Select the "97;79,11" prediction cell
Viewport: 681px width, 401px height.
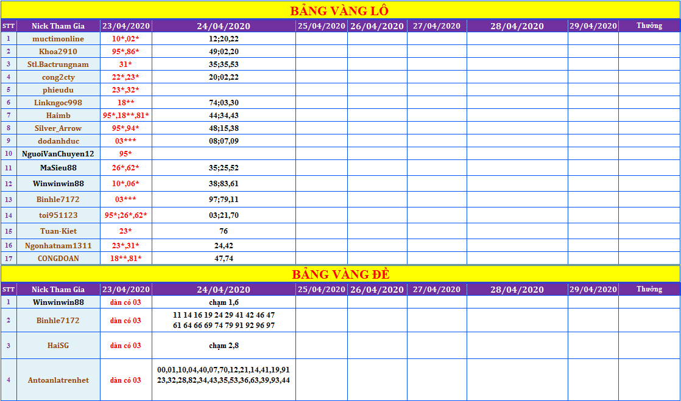pos(224,200)
